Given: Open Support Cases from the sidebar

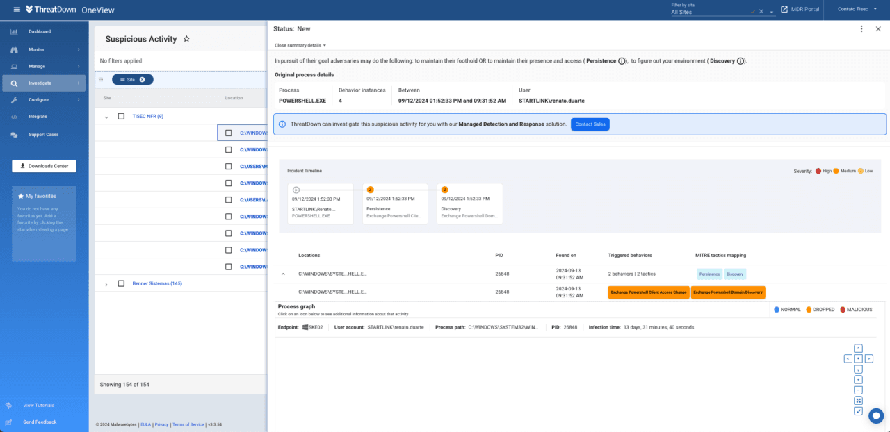Looking at the screenshot, I should 14,134.
